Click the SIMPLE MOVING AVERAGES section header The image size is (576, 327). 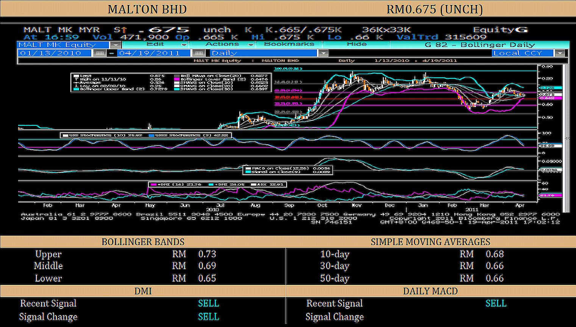[x=431, y=242]
